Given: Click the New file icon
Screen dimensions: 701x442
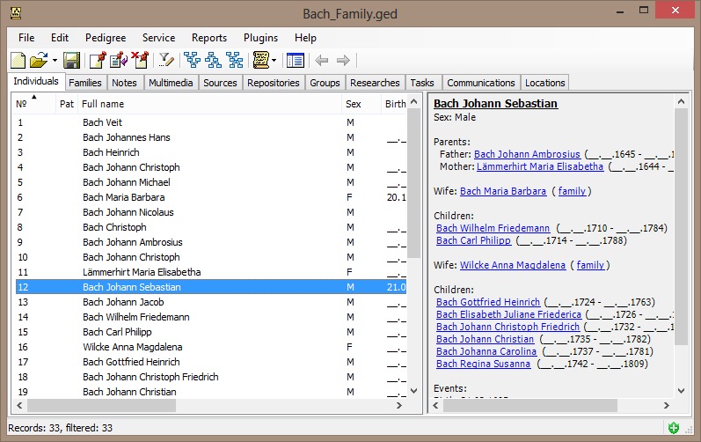Looking at the screenshot, I should click(x=18, y=61).
